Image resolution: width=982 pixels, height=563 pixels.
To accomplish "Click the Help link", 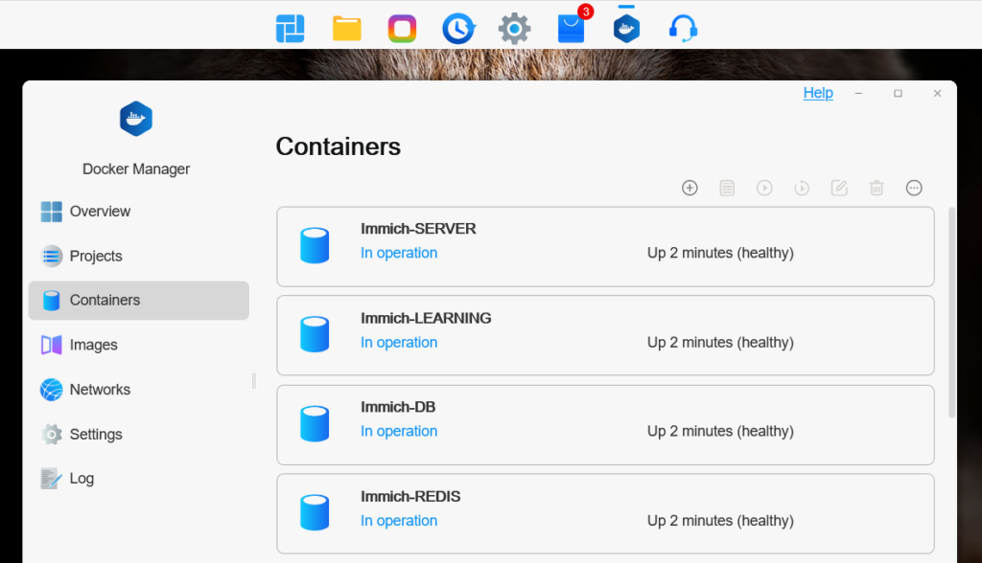I will coord(818,93).
